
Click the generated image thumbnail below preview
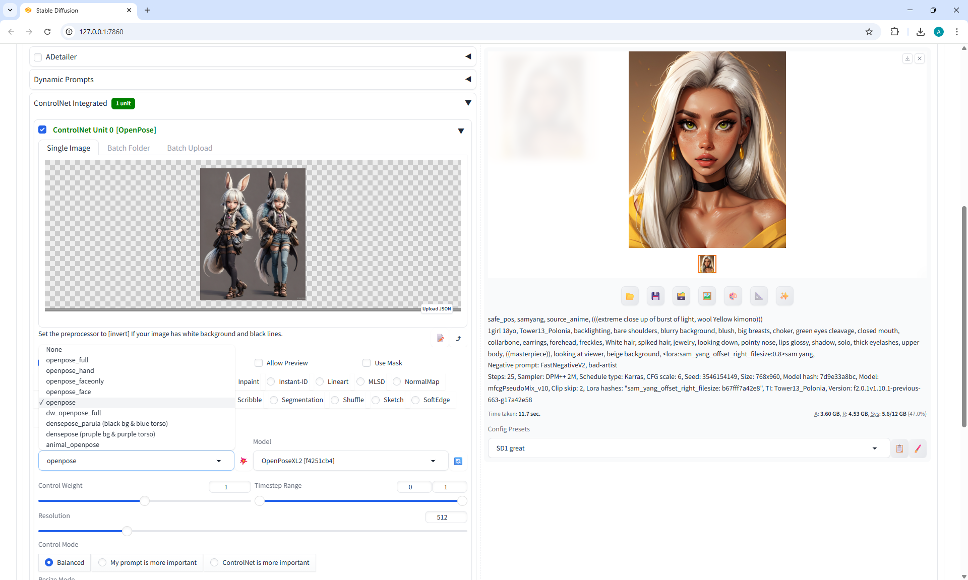(x=707, y=264)
